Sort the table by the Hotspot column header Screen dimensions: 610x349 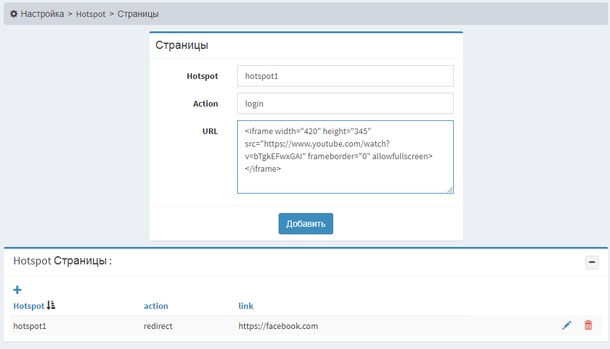pyautogui.click(x=29, y=306)
